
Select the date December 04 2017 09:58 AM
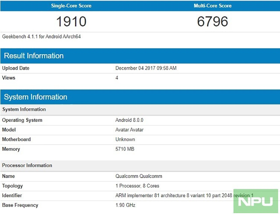146,68
